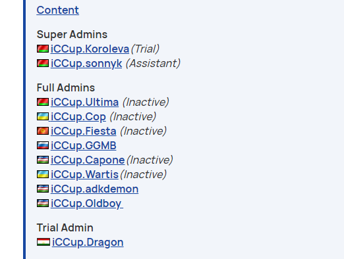This screenshot has height=259, width=344.
Task: Open the Content link
Action: pos(57,10)
